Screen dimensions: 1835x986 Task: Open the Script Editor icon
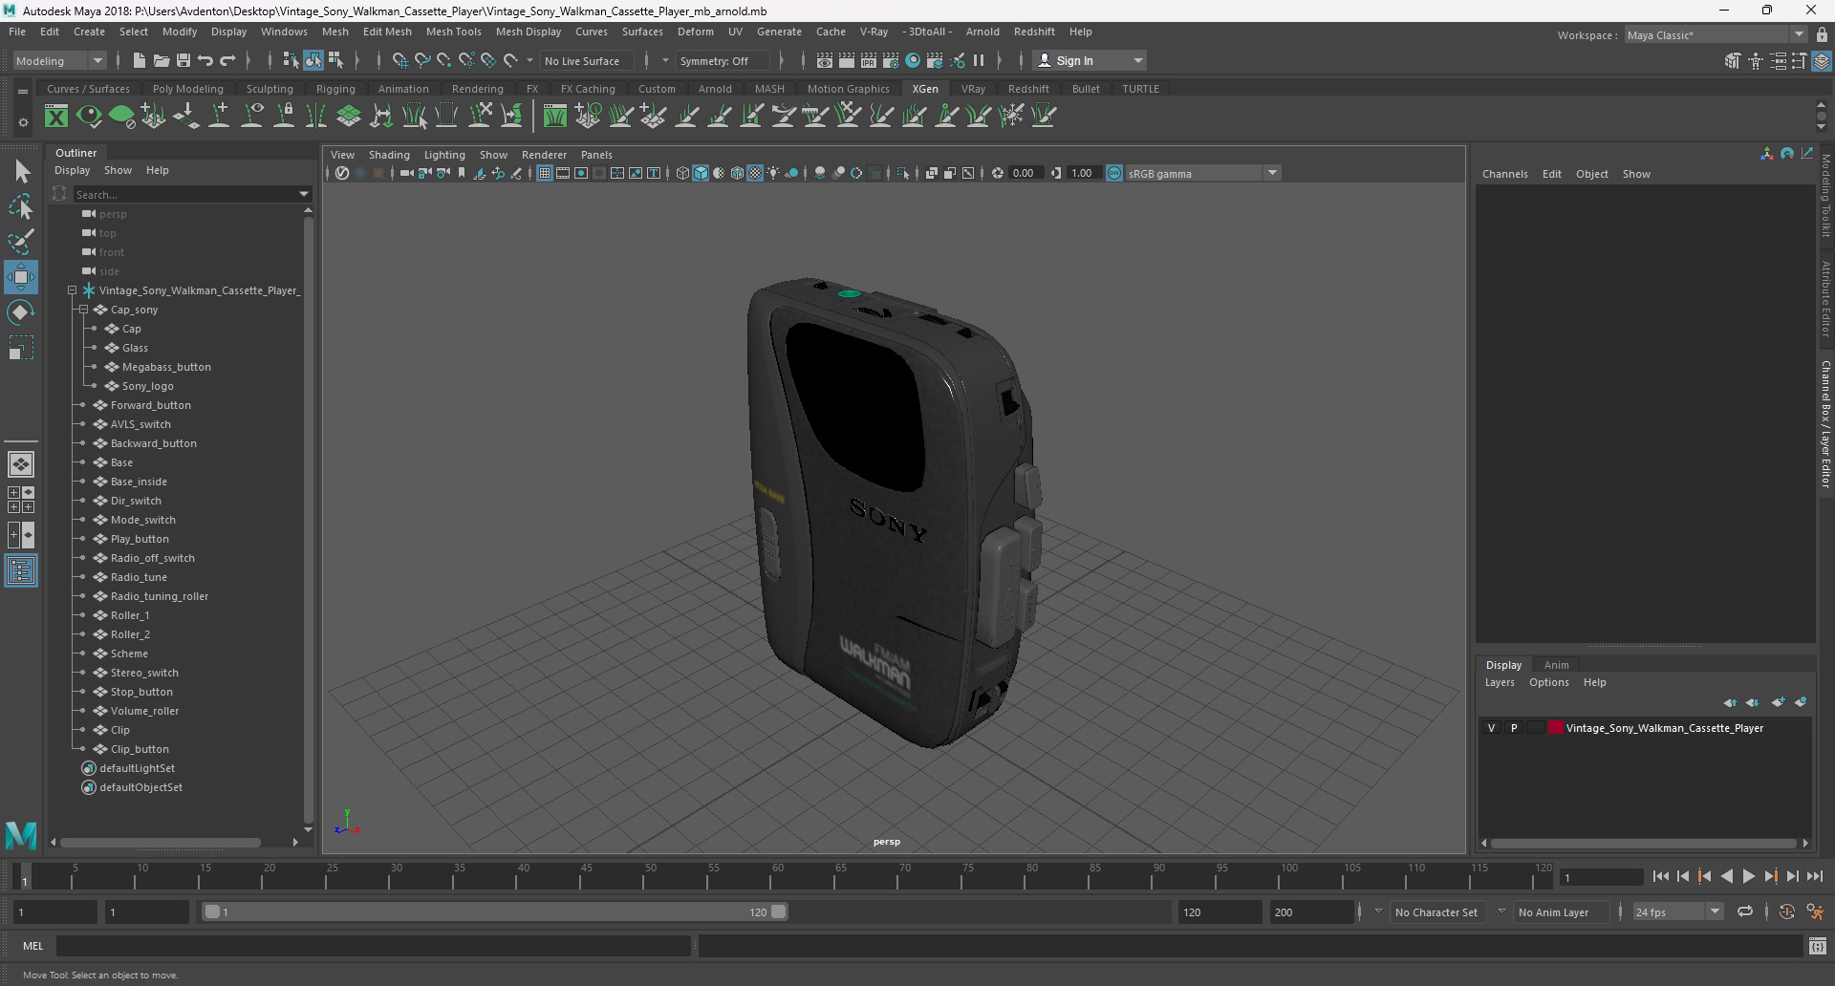coord(1818,946)
